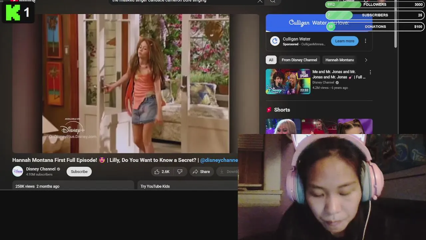Open Me and Mr. Jonas video title
The width and height of the screenshot is (426, 240).
(x=339, y=74)
